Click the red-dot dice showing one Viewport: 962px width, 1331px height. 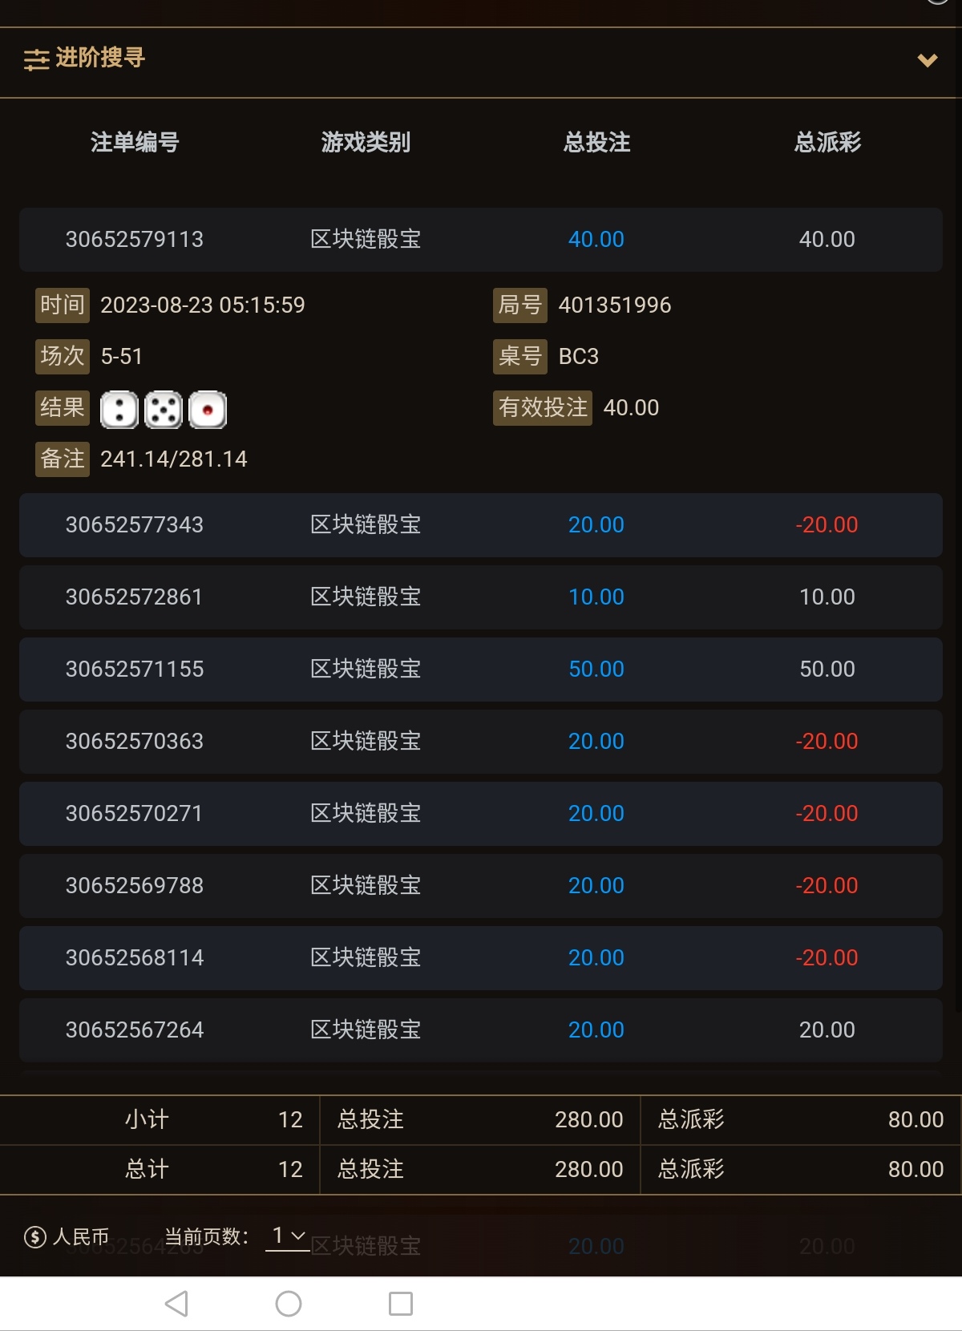point(208,410)
